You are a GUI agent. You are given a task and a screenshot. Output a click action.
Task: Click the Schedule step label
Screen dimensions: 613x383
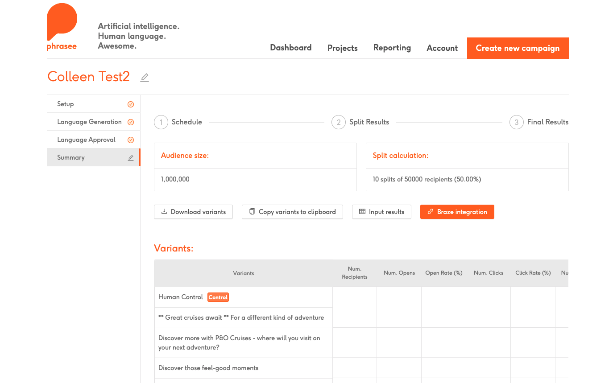[187, 122]
